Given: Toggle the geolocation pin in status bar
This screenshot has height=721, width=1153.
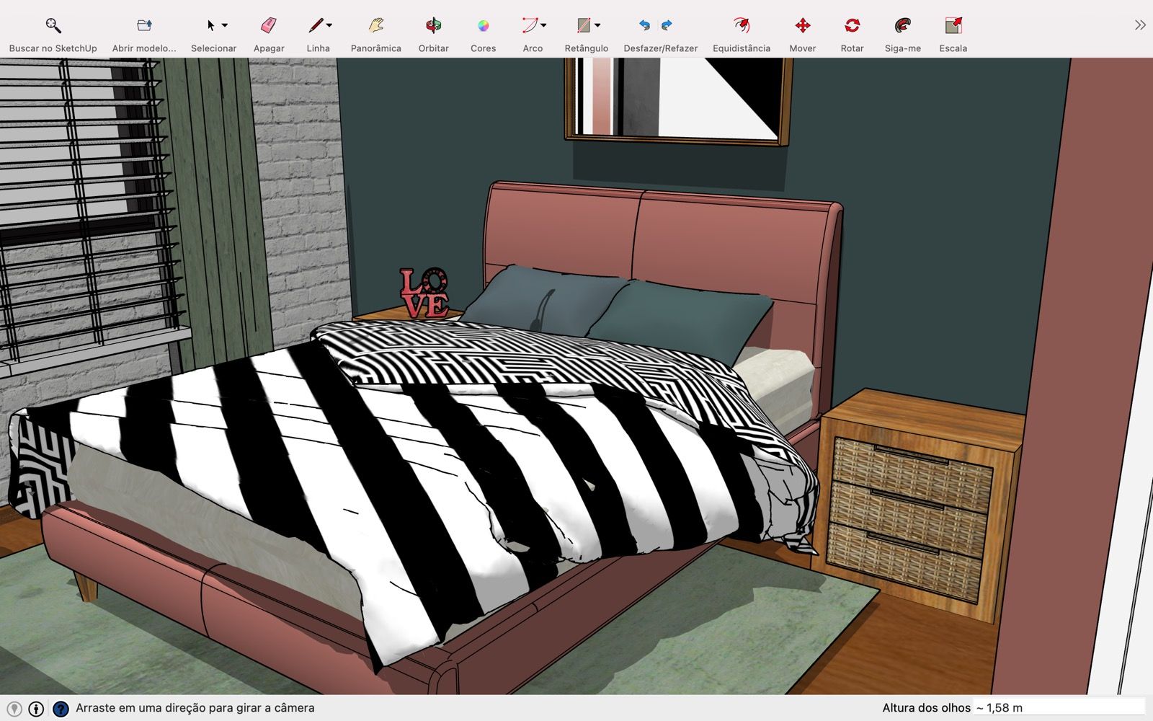Looking at the screenshot, I should click(14, 709).
